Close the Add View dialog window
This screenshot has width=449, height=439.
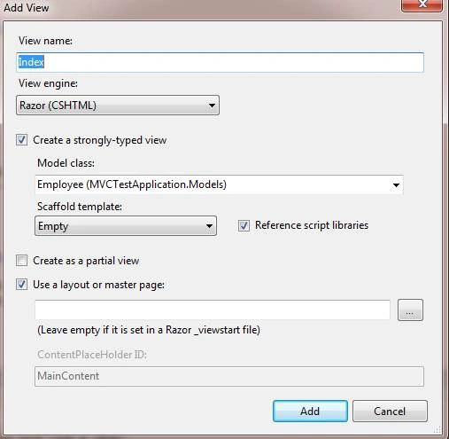pos(422,5)
